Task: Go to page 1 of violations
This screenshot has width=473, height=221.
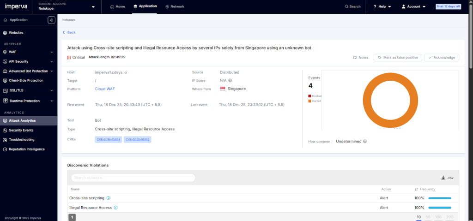Action: [72, 217]
